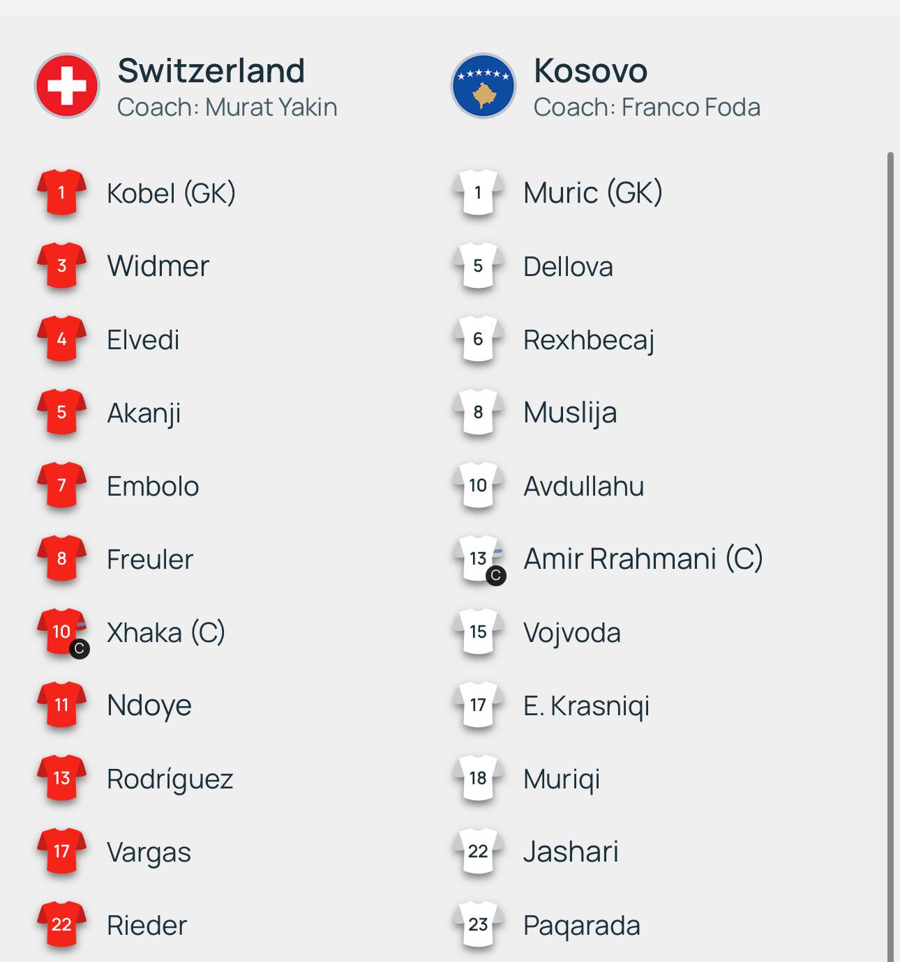Viewport: 900px width, 962px height.
Task: Click Xhaka's captain jersey number 10
Action: point(61,632)
